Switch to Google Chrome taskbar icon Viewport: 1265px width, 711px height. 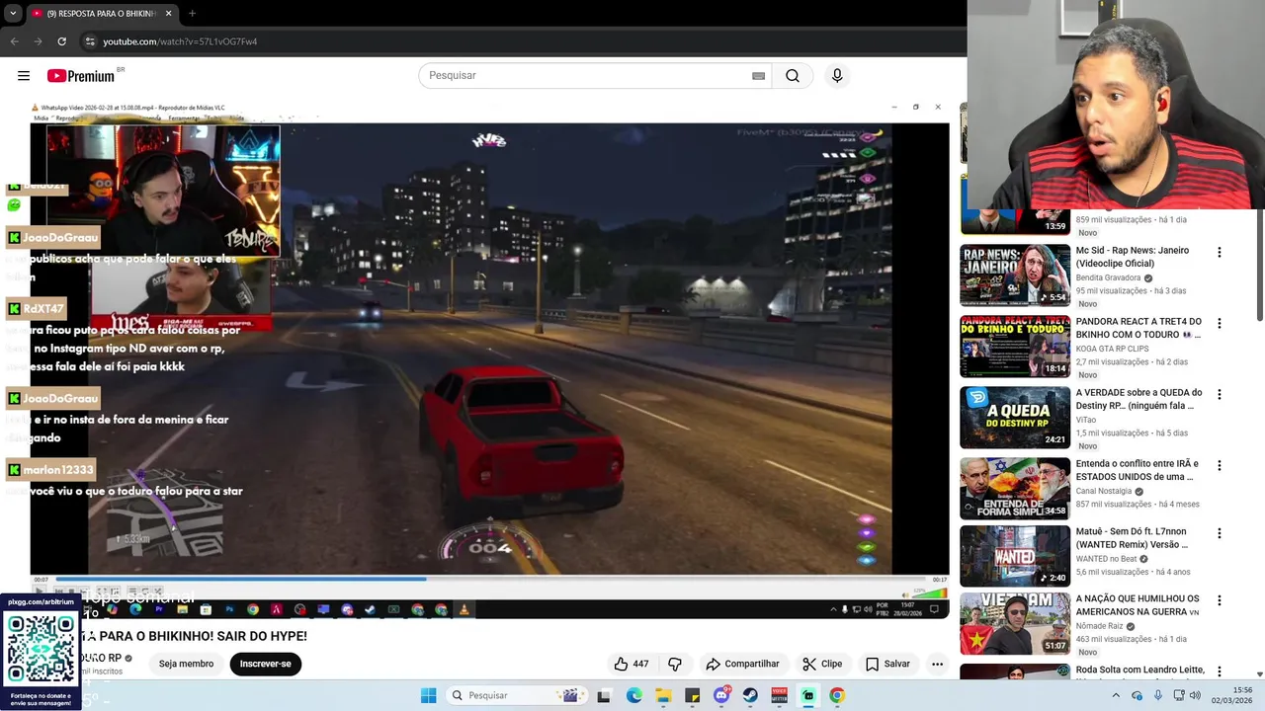click(x=837, y=695)
